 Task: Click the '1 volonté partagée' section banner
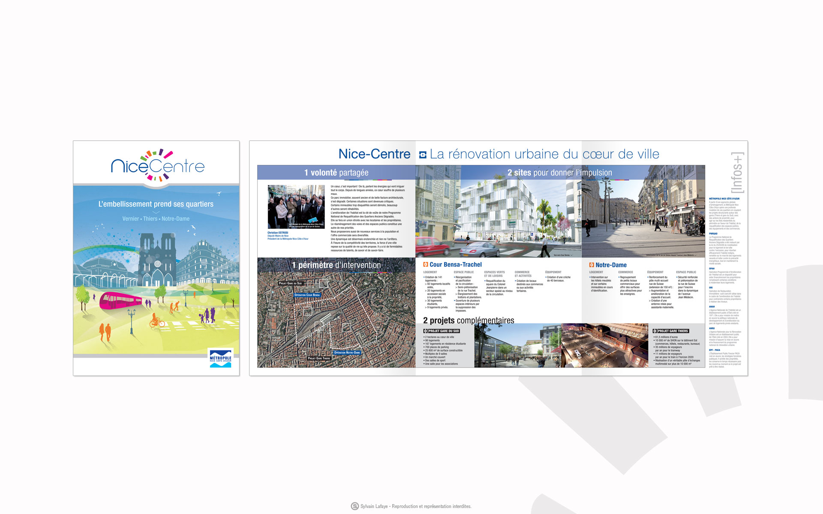(336, 173)
